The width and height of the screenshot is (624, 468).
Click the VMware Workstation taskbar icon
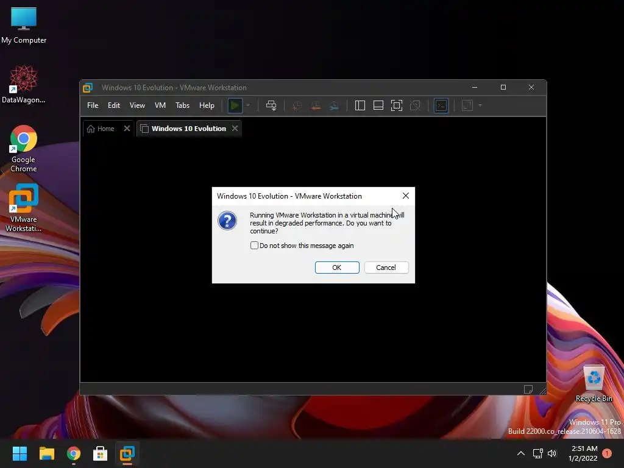click(x=127, y=453)
